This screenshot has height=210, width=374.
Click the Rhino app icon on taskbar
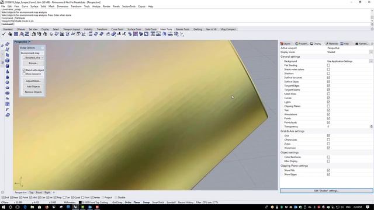[x=75, y=207]
